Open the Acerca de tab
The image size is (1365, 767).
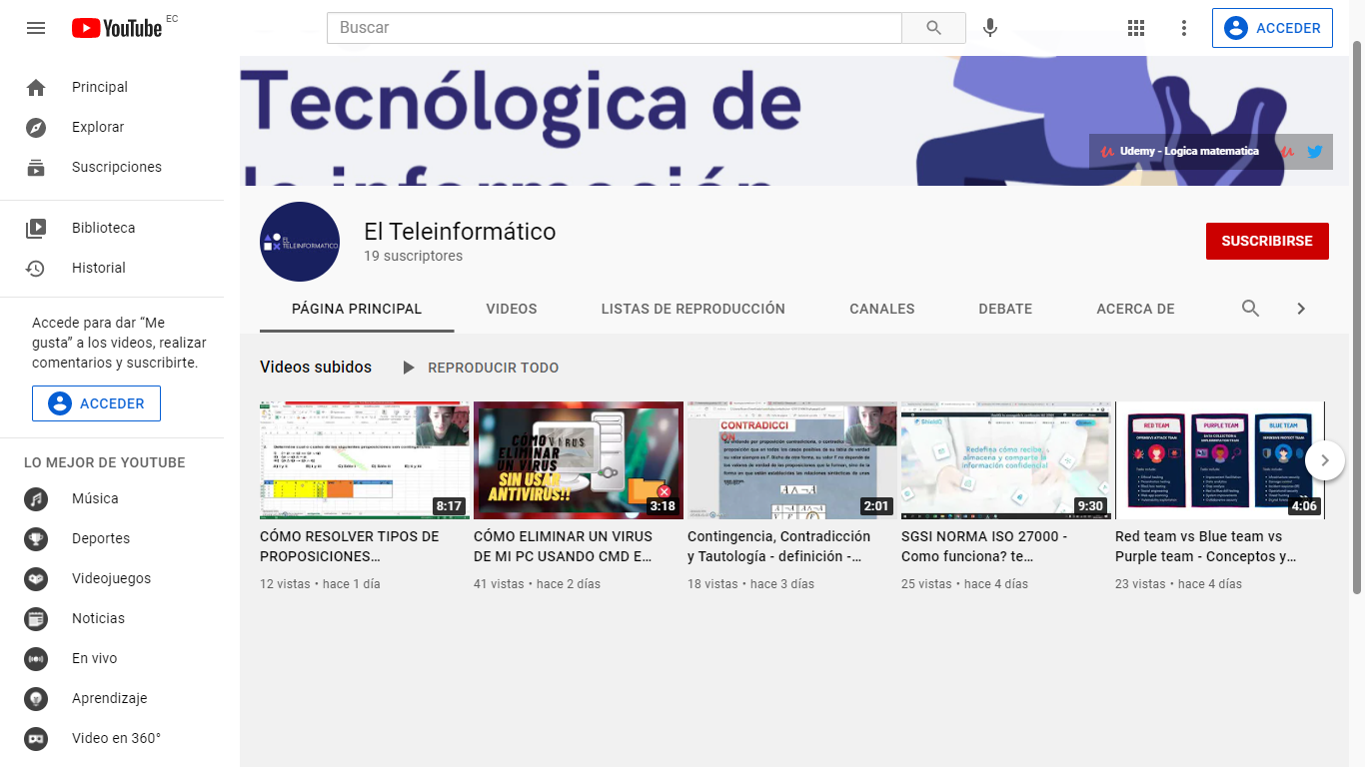point(1135,309)
